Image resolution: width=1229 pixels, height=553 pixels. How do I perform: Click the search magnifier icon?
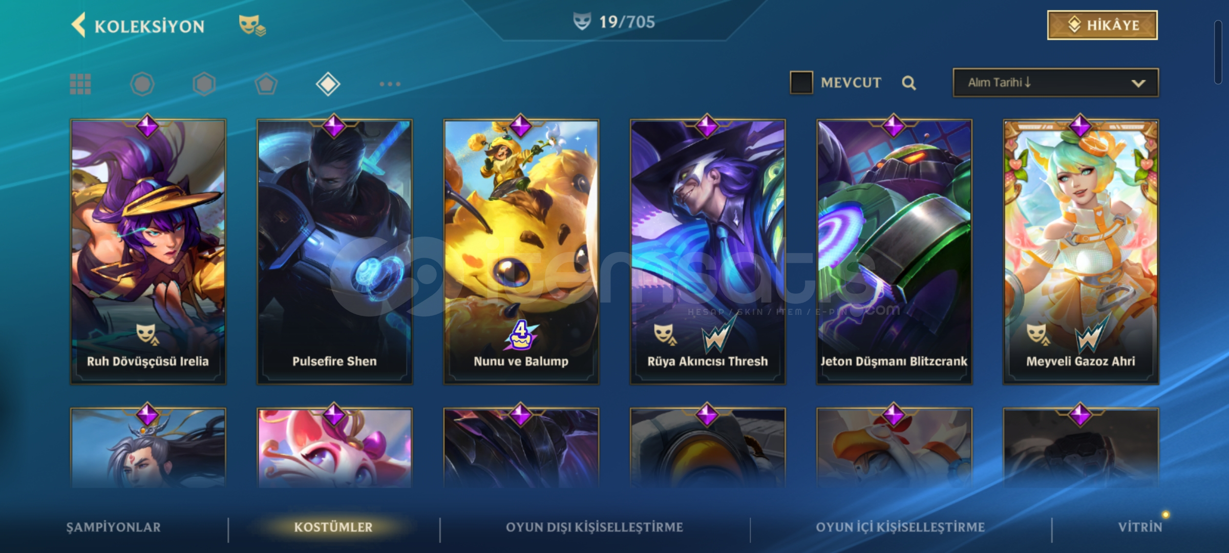tap(909, 83)
